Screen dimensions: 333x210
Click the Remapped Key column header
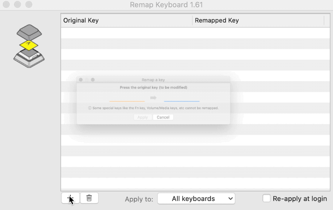pyautogui.click(x=258, y=20)
